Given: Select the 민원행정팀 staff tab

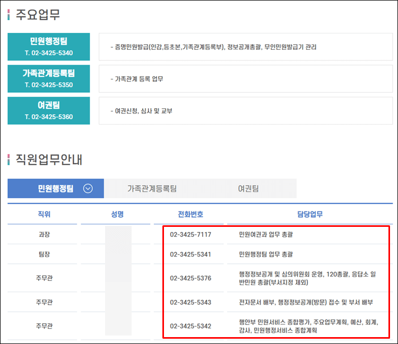Looking at the screenshot, I should coord(56,188).
